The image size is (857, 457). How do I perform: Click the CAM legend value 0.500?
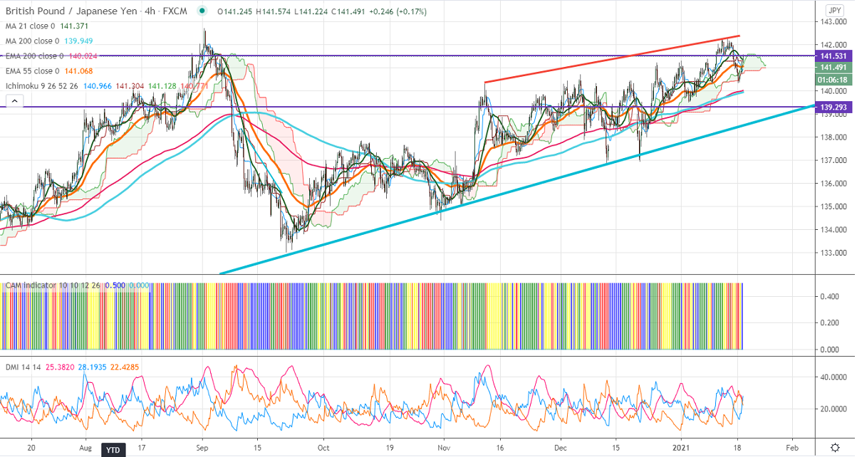115,285
